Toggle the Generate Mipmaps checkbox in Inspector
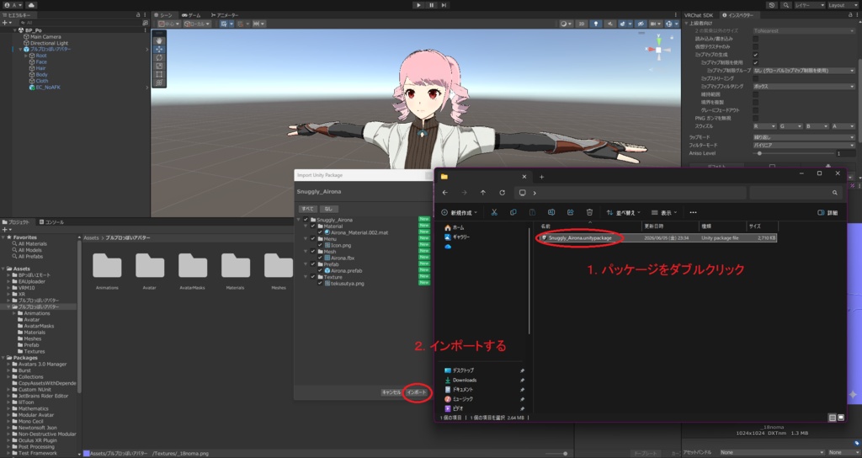The width and height of the screenshot is (862, 458). pos(755,55)
